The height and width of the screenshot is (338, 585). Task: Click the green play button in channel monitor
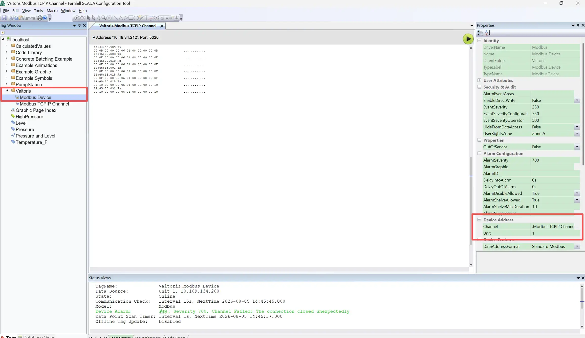coord(468,39)
